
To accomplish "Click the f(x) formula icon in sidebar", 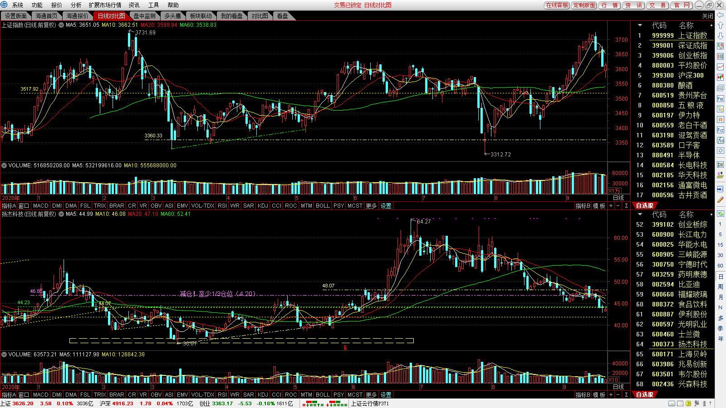I will 720,140.
